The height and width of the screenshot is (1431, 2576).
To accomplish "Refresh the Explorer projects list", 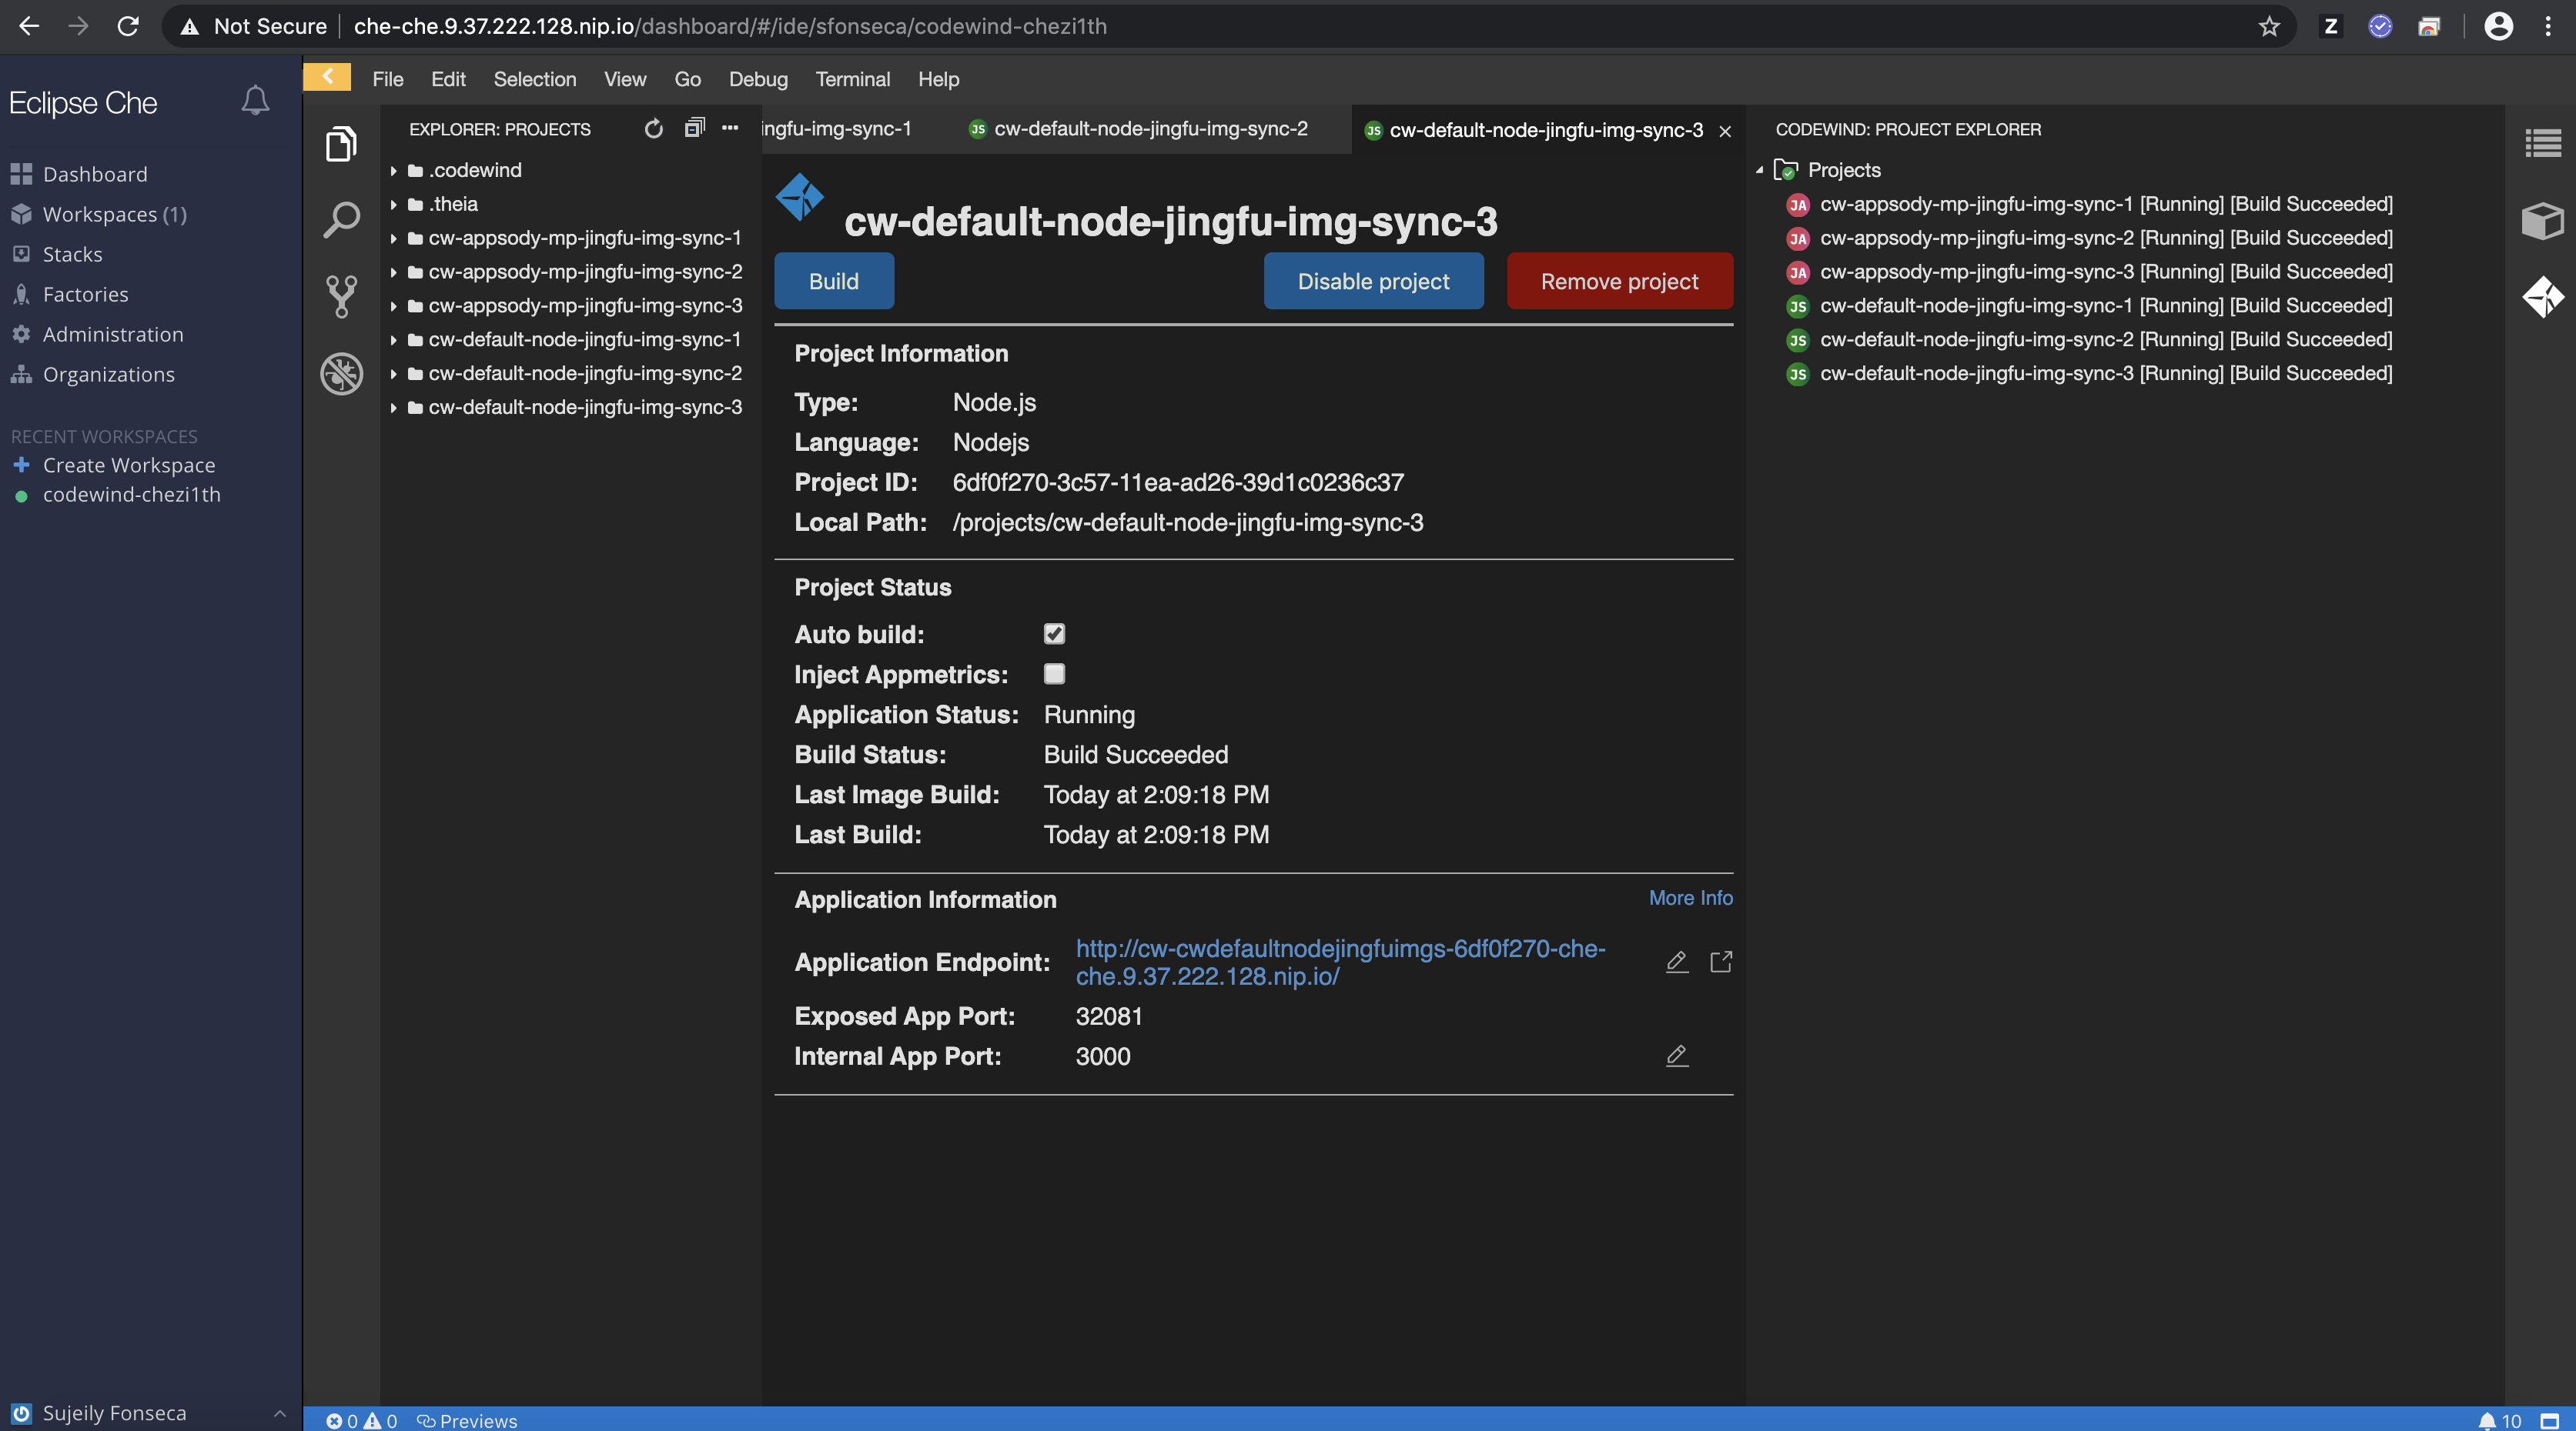I will point(654,129).
